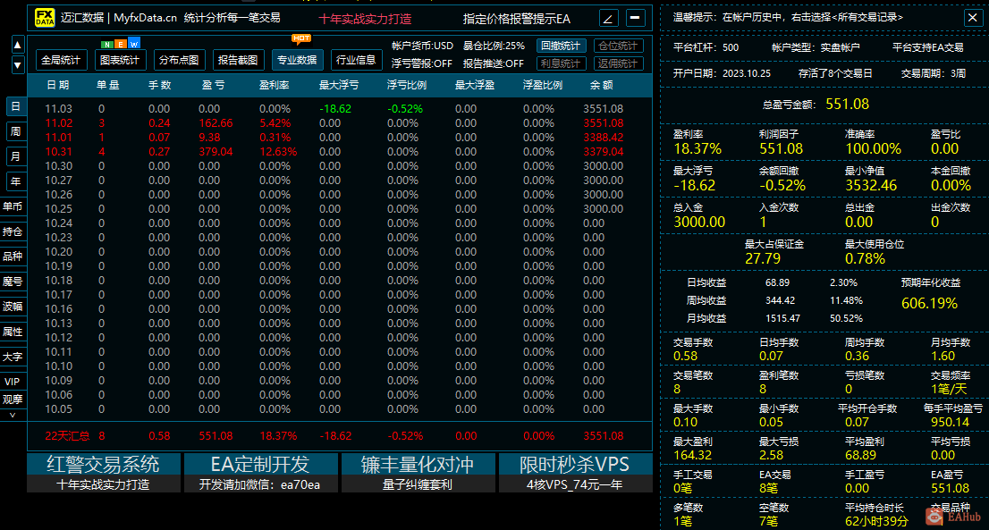Click the 余额 column header
989x530 pixels.
(x=602, y=85)
